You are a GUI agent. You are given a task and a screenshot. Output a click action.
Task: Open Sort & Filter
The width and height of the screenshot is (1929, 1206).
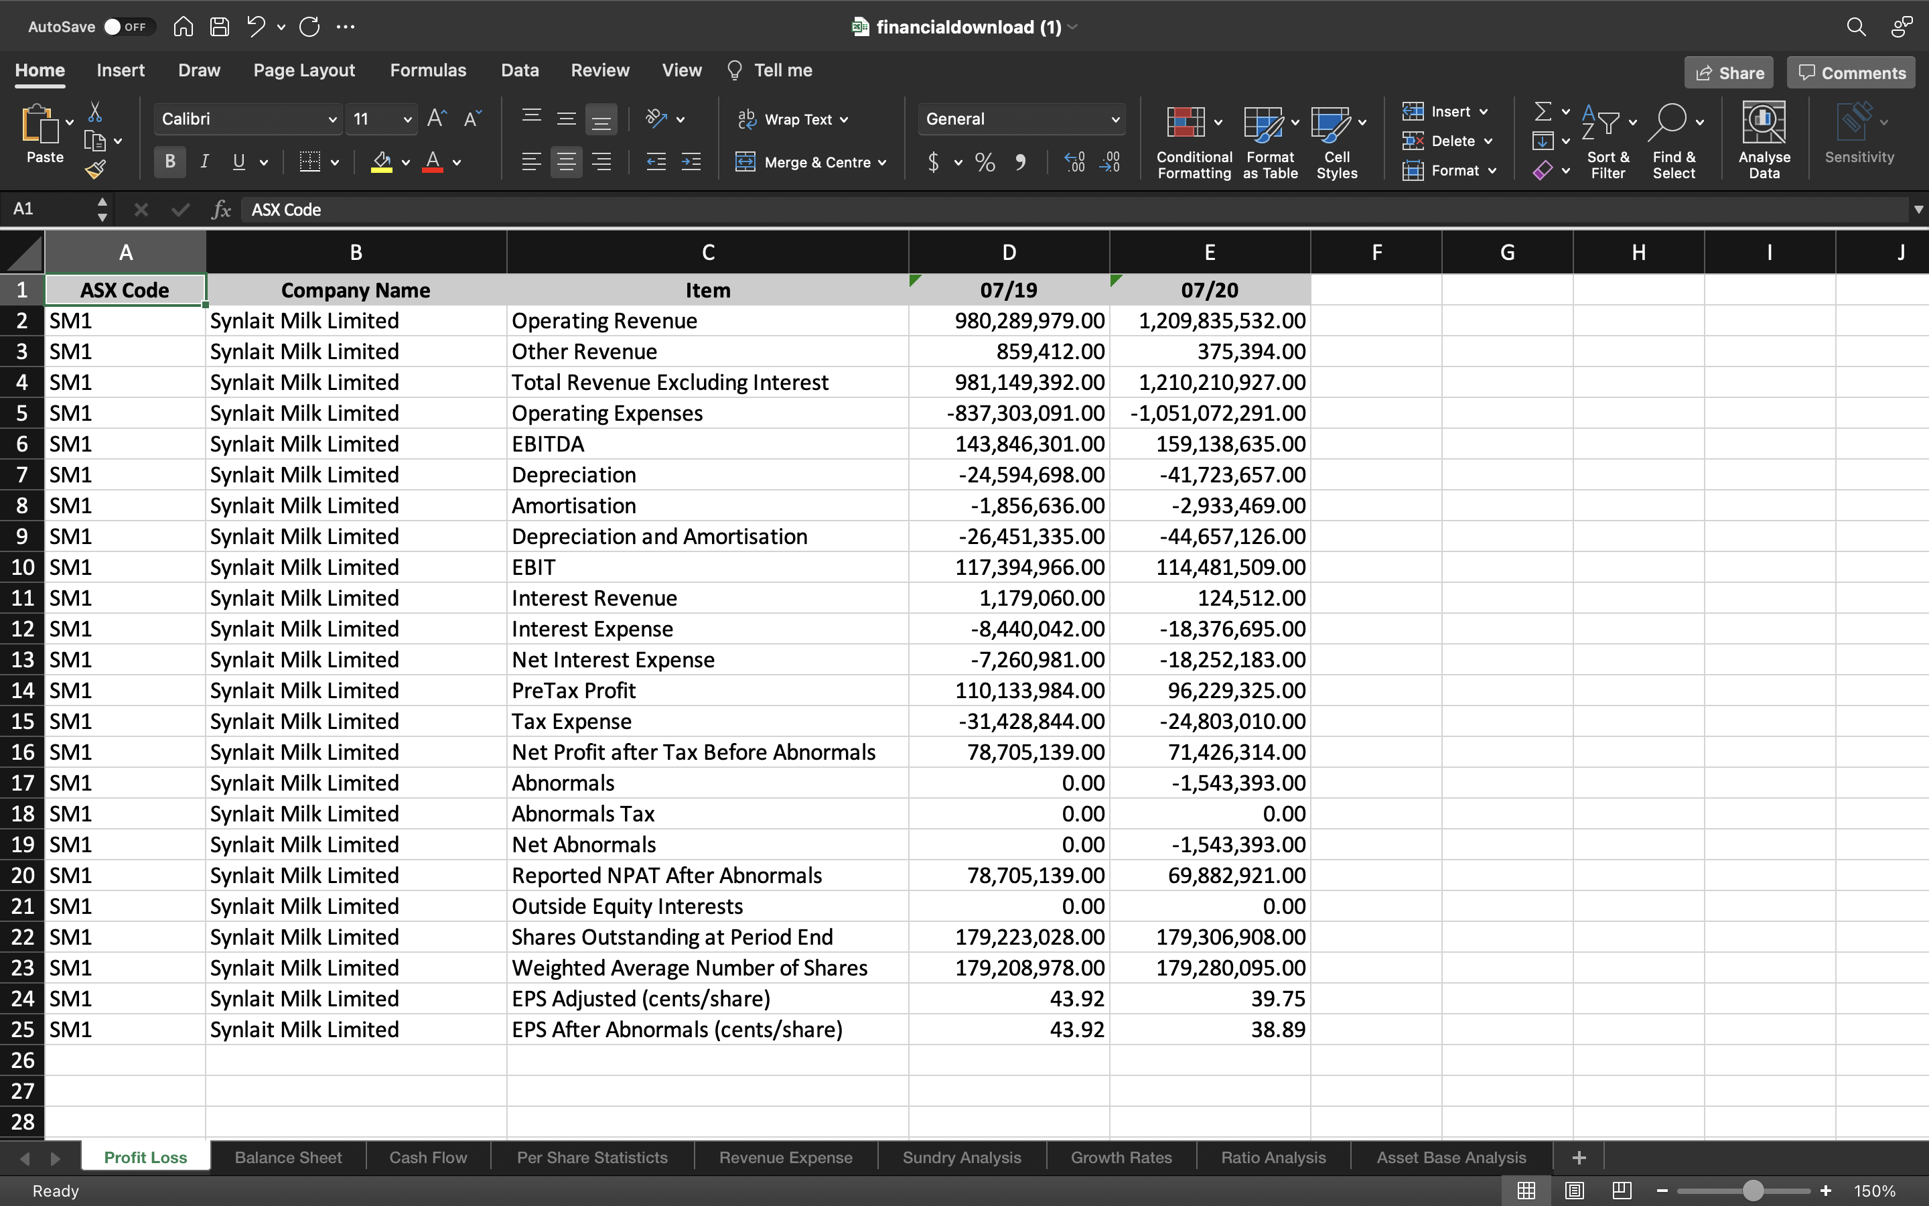(x=1607, y=139)
